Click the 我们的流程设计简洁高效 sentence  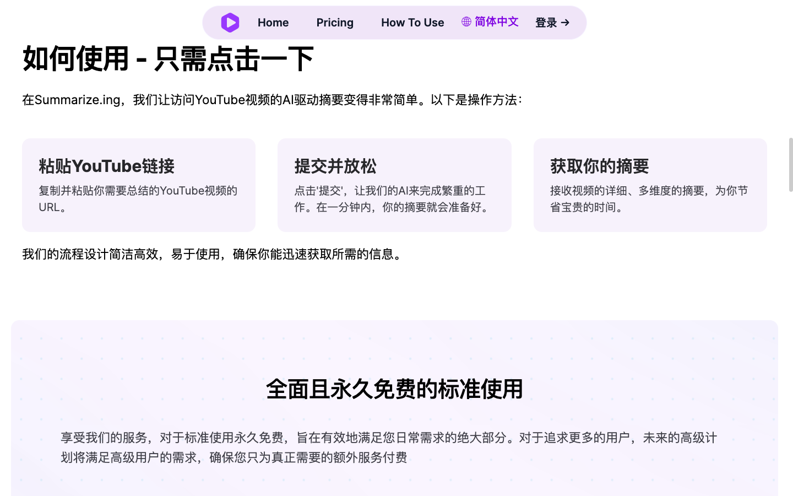[x=213, y=254]
